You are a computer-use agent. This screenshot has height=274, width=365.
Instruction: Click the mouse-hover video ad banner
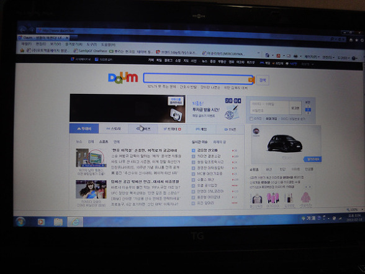click(128, 108)
